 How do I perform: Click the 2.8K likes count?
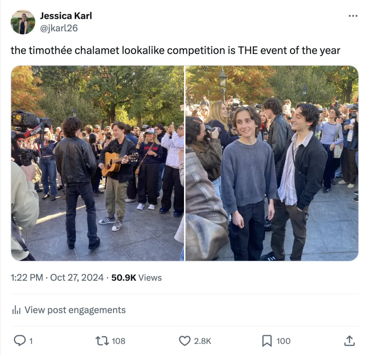click(202, 341)
